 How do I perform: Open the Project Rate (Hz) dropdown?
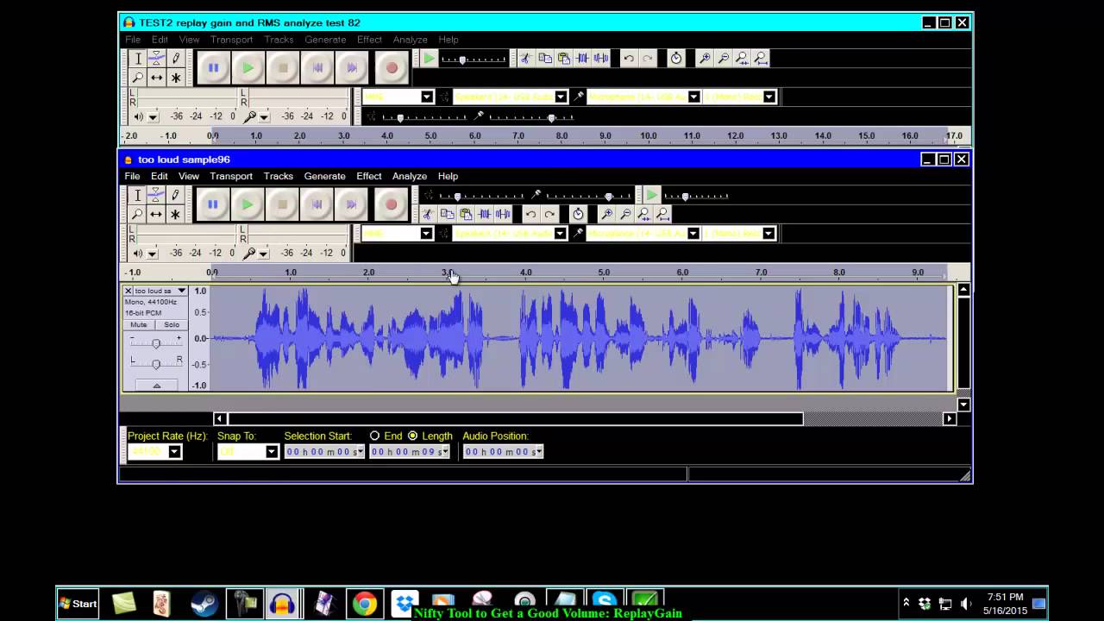point(174,452)
